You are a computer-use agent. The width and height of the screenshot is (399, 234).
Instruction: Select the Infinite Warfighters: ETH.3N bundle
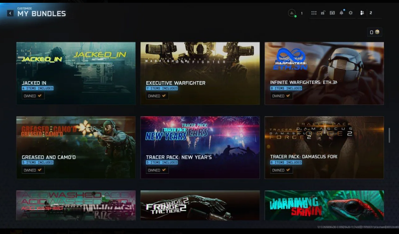click(x=324, y=73)
